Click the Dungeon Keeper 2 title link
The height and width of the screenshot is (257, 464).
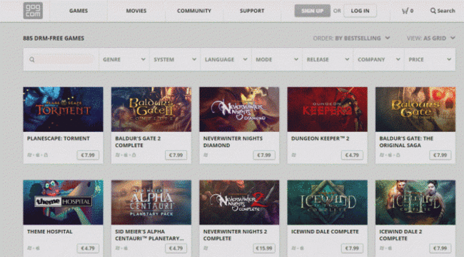pyautogui.click(x=321, y=138)
